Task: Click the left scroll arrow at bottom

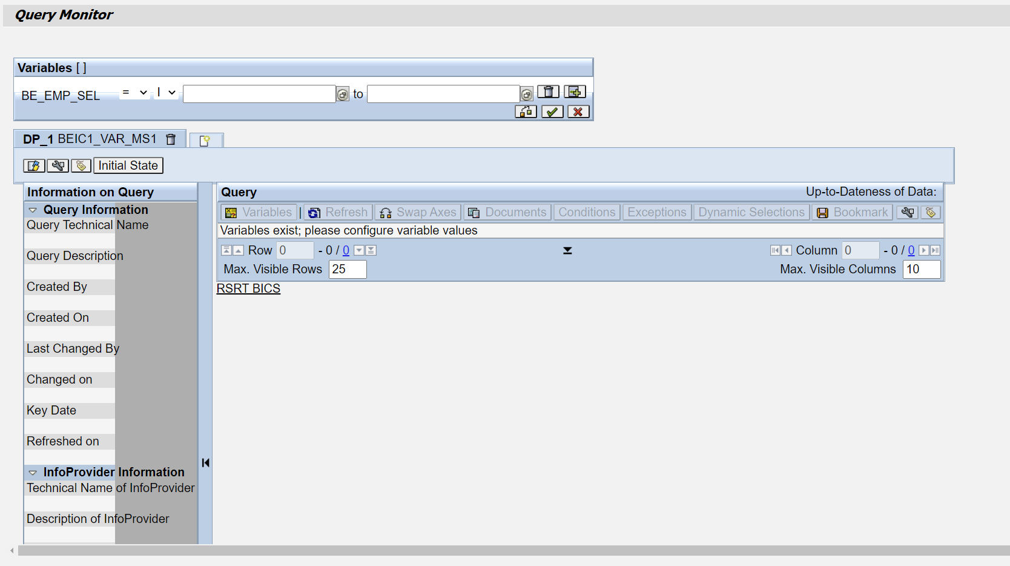Action: pyautogui.click(x=12, y=551)
